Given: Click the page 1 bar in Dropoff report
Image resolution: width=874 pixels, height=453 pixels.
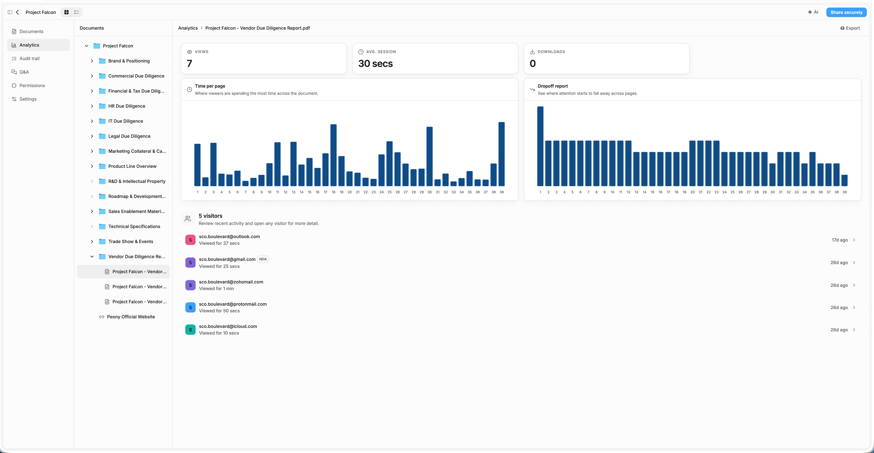Looking at the screenshot, I should pyautogui.click(x=540, y=146).
